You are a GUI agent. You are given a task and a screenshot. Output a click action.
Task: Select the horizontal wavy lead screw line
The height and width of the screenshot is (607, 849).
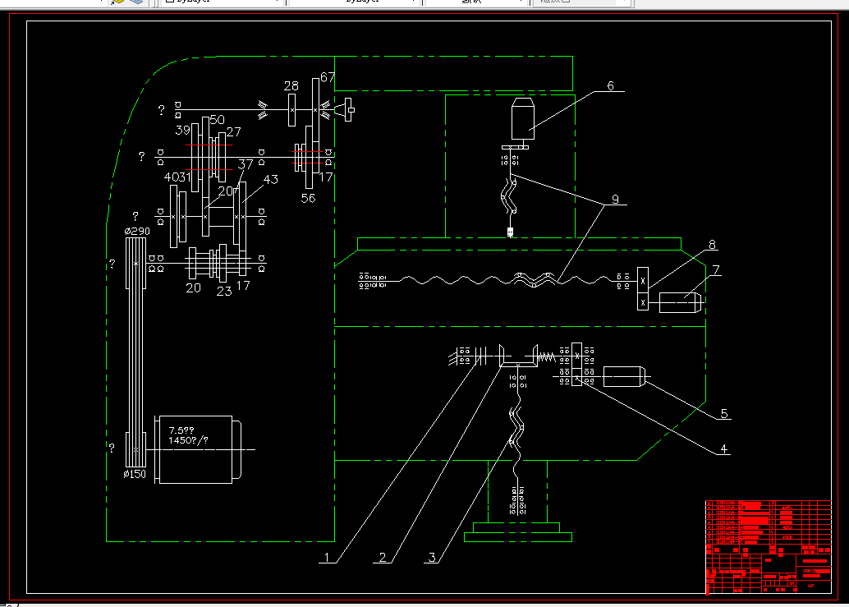(507, 280)
